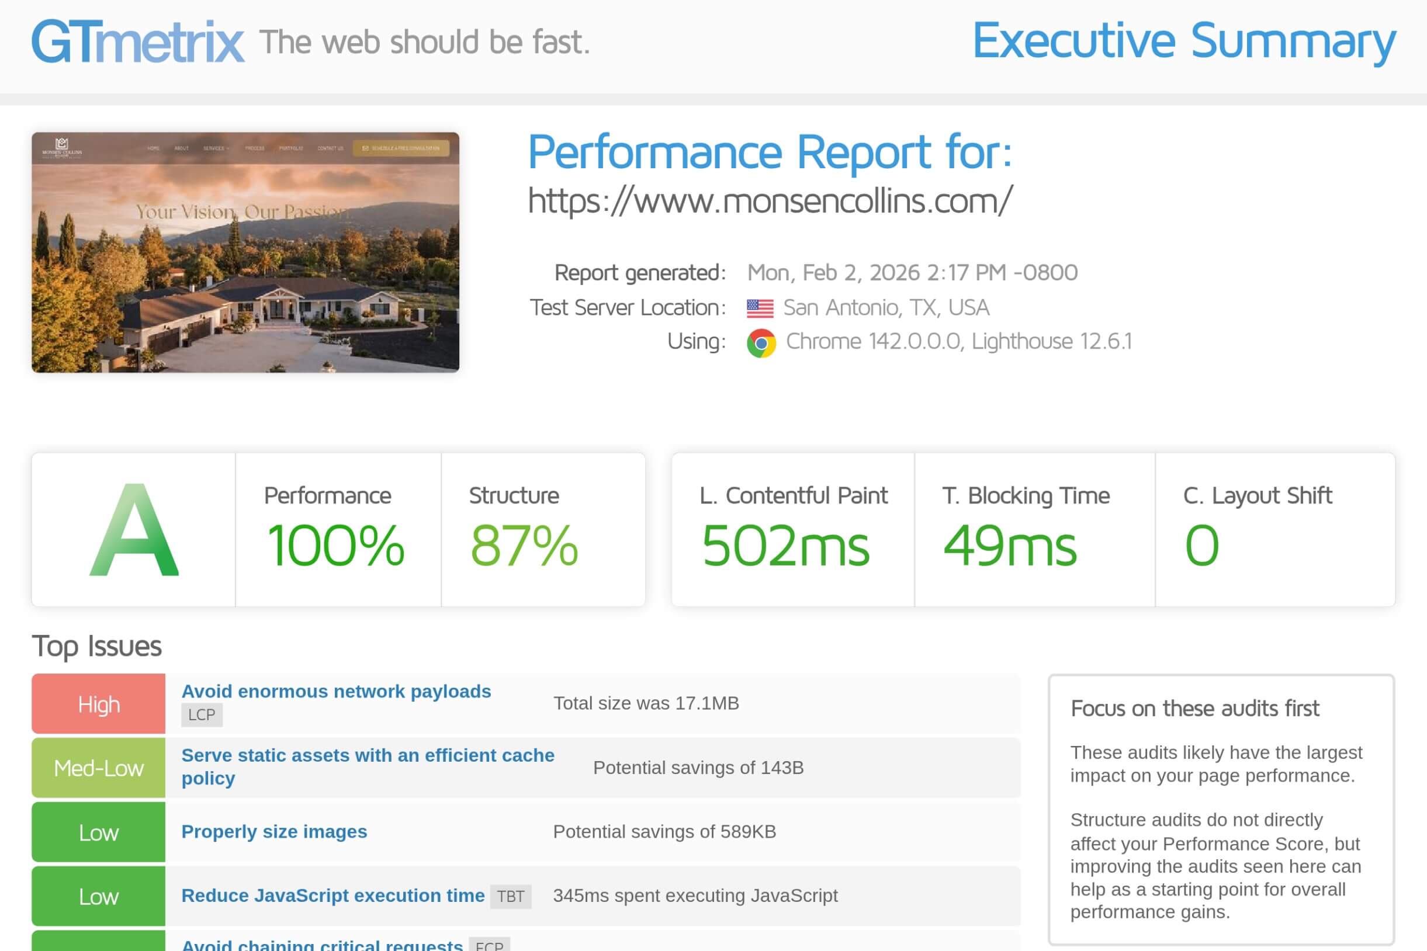Image resolution: width=1427 pixels, height=951 pixels.
Task: Click the TBT tag beside Reduce JavaScript execution time
Action: (x=511, y=895)
